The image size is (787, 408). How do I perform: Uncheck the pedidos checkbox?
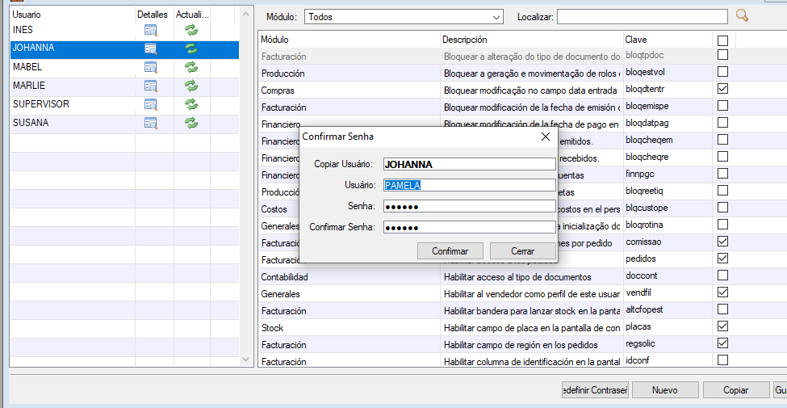coord(722,259)
